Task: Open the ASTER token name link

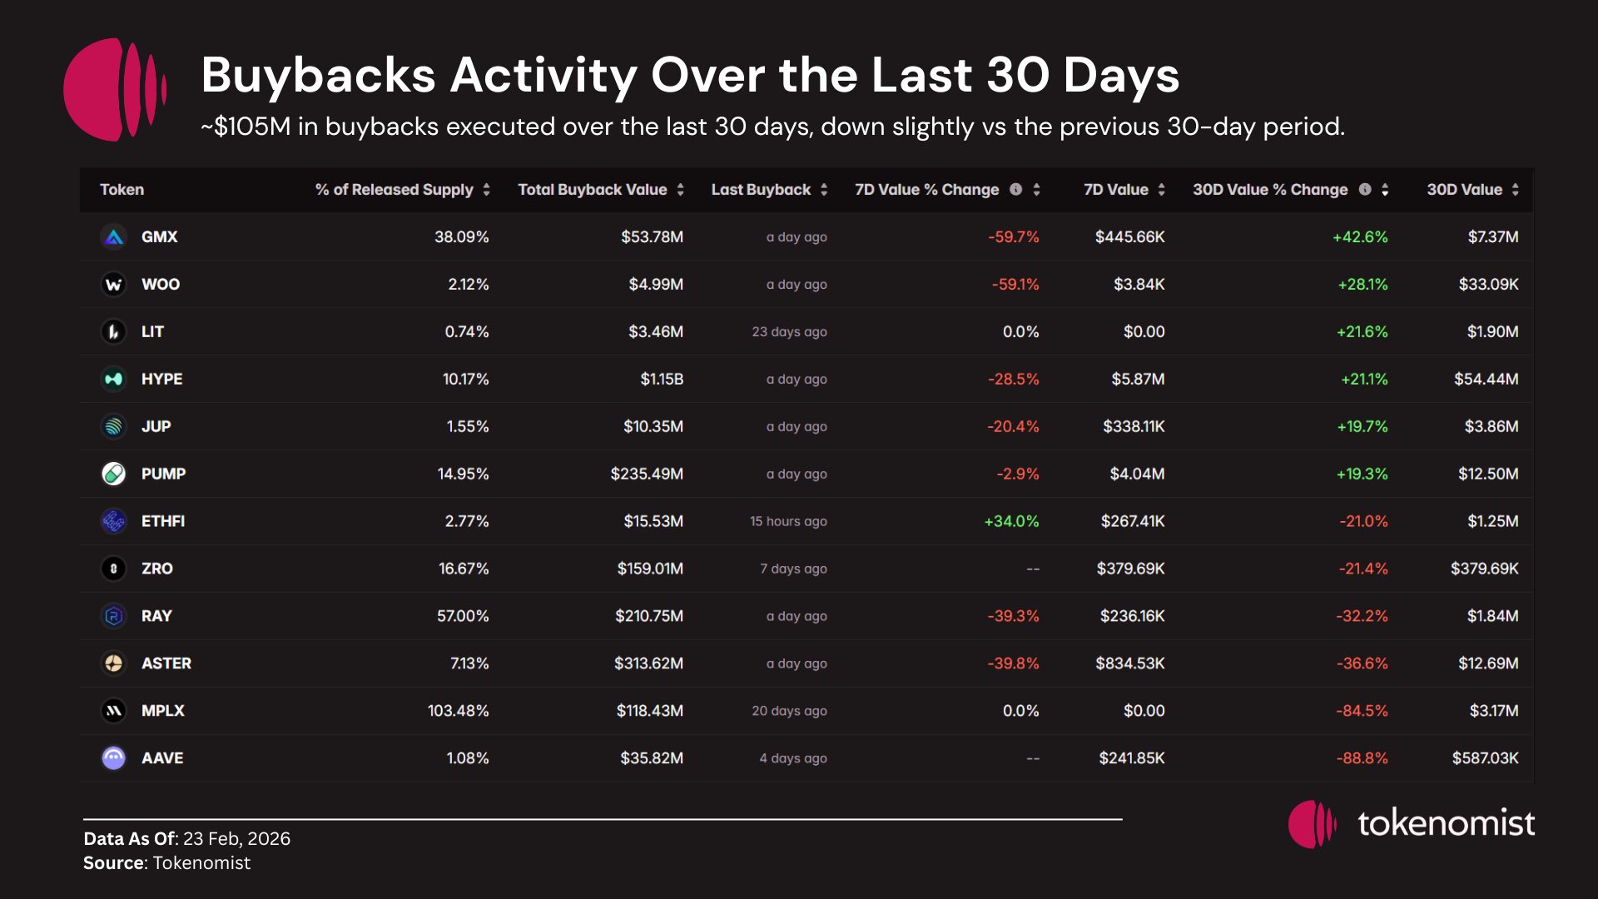Action: [166, 664]
